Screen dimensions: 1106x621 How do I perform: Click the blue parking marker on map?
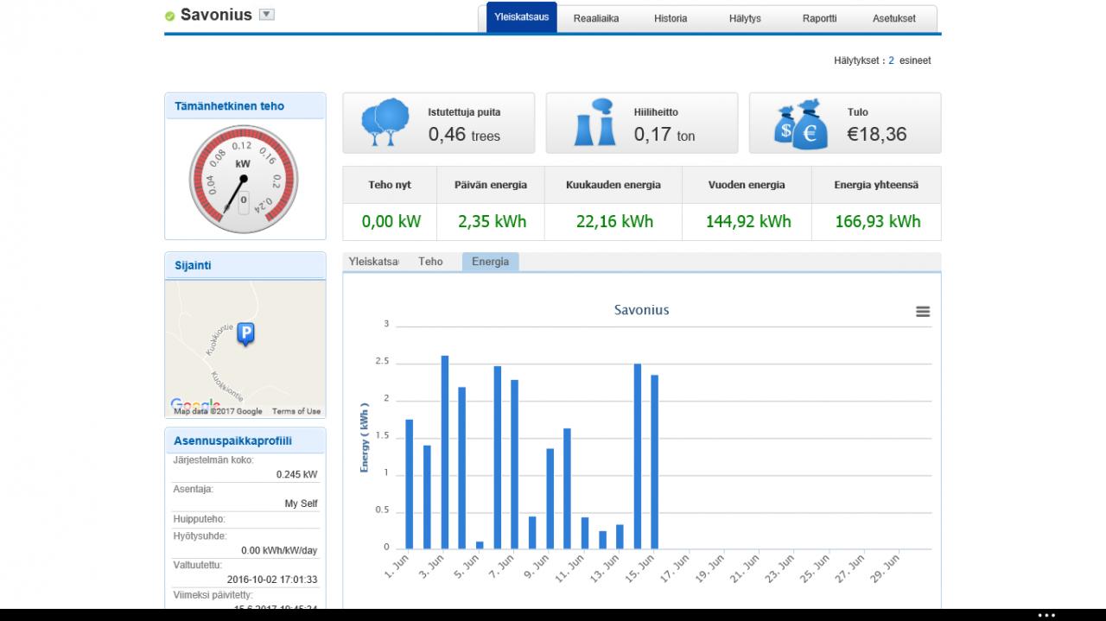pyautogui.click(x=245, y=334)
